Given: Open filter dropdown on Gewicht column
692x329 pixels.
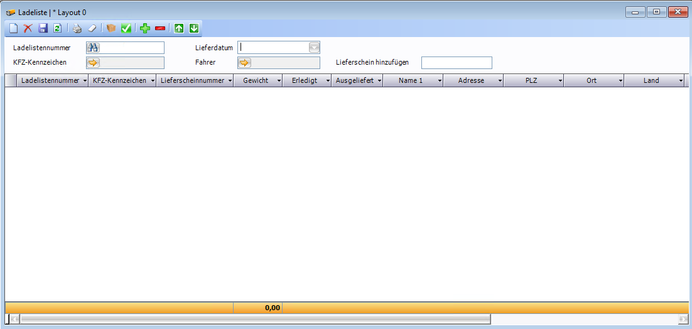Looking at the screenshot, I should tap(279, 81).
